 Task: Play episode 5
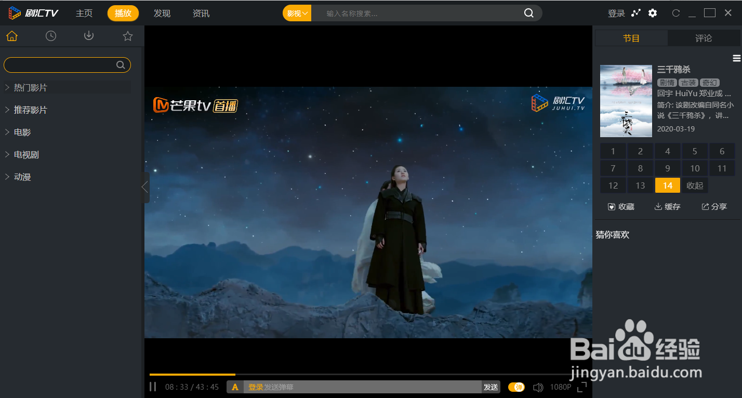pyautogui.click(x=695, y=151)
